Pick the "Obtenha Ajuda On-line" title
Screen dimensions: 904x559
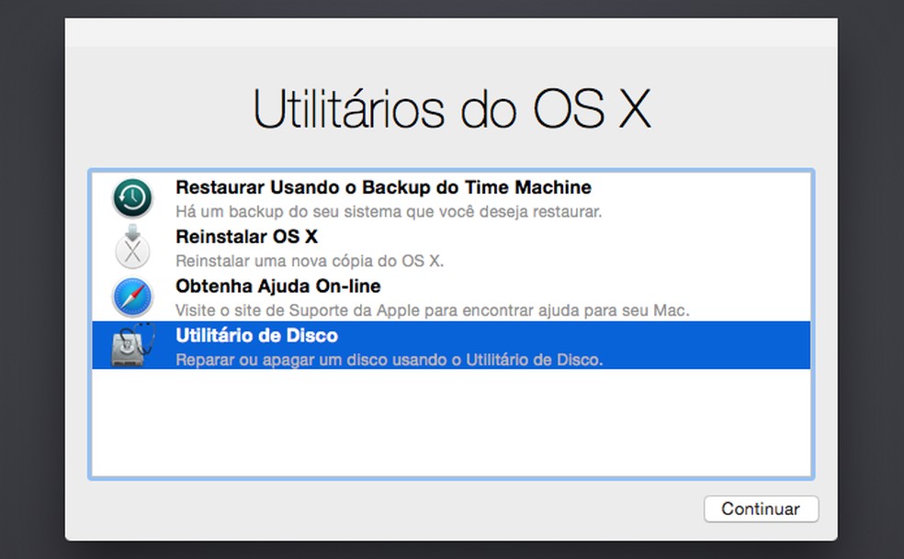click(x=277, y=286)
